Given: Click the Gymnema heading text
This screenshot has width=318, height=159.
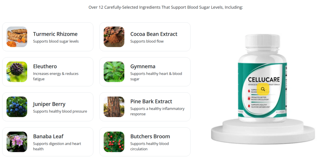Looking at the screenshot, I should pos(143,66).
